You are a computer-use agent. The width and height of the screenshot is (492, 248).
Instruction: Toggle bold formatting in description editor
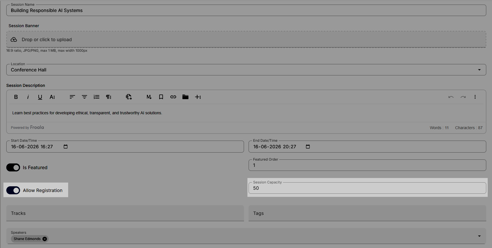[x=16, y=97]
